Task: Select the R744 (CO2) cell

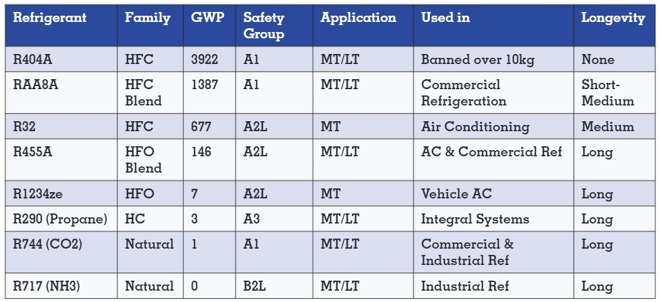Action: (47, 244)
